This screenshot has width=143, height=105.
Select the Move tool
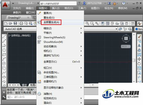[139, 59]
